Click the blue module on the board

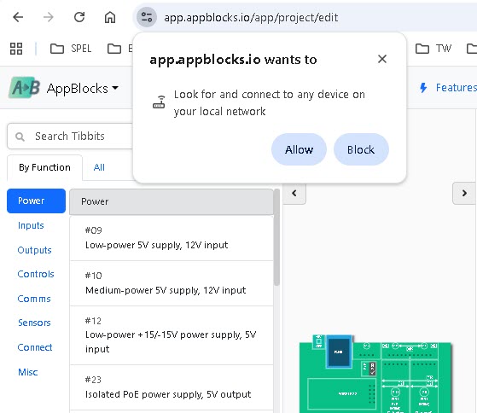pos(339,352)
